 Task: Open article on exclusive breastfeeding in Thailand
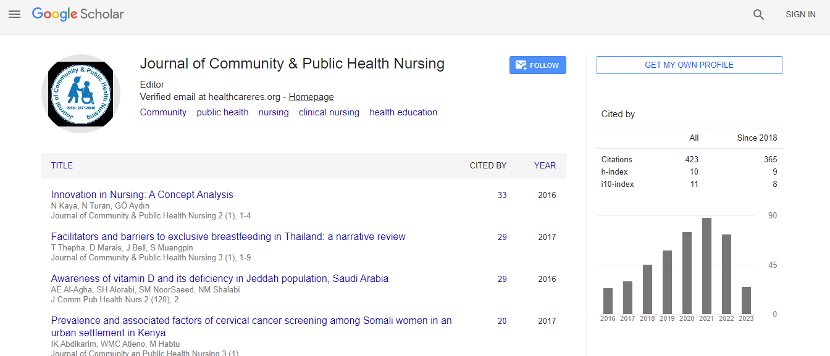(228, 237)
